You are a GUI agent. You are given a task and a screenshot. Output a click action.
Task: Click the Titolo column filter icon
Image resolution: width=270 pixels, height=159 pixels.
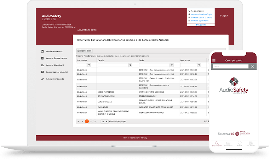[172, 65]
